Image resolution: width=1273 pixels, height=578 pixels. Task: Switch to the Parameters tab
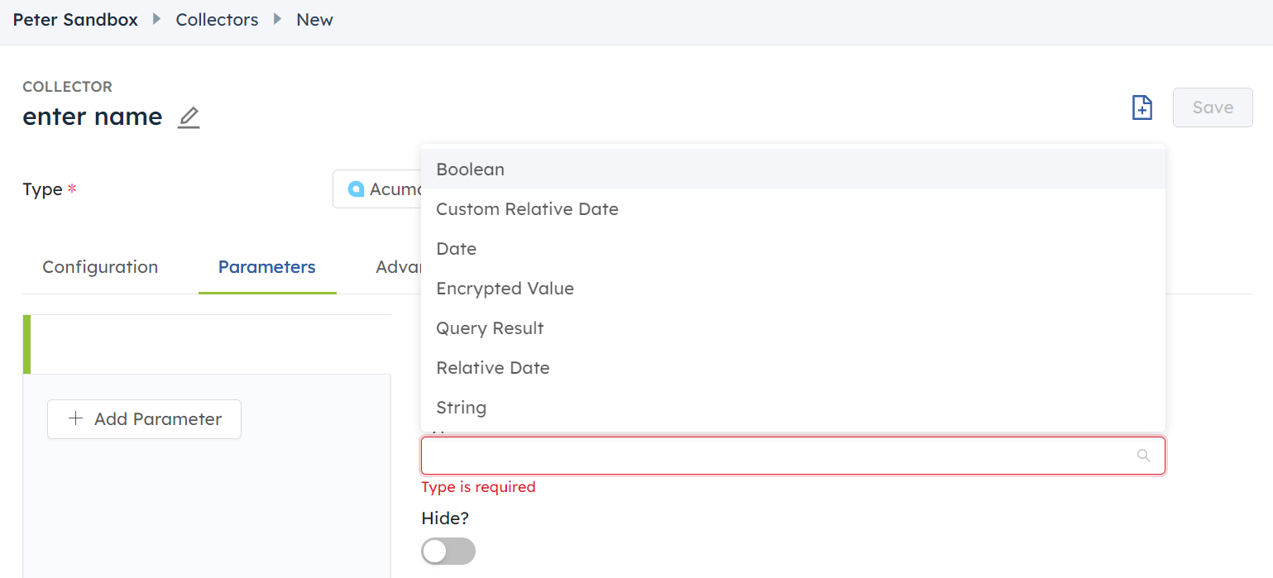click(x=267, y=267)
